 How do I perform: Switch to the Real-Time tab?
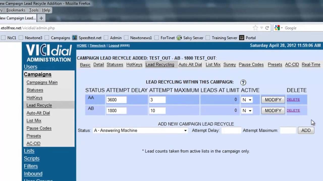(311, 65)
